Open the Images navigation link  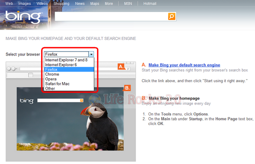pyautogui.click(x=24, y=4)
